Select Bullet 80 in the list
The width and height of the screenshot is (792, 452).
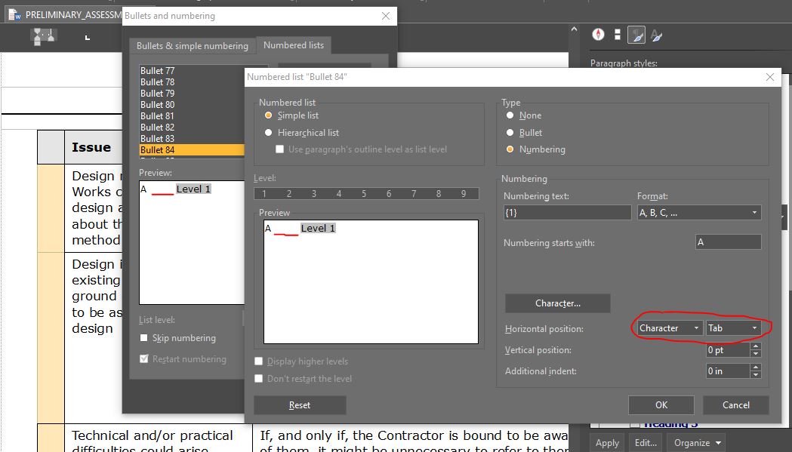pyautogui.click(x=157, y=105)
